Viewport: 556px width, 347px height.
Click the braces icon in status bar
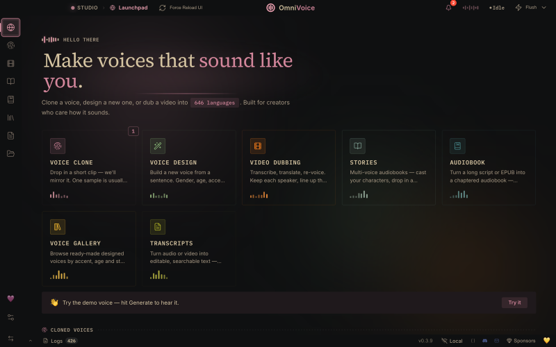point(473,341)
